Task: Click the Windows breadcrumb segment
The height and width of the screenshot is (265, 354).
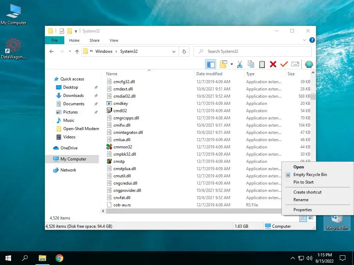Action: (x=104, y=51)
